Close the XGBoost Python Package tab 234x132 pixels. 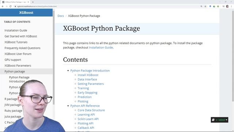(x=28, y=2)
